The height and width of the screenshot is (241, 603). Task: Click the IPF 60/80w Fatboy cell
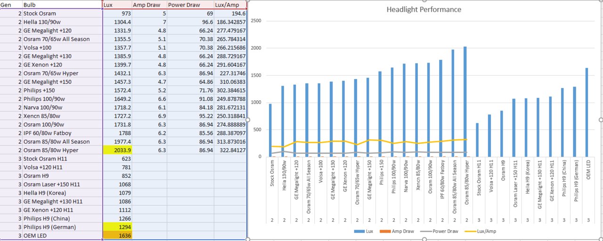tap(62, 133)
